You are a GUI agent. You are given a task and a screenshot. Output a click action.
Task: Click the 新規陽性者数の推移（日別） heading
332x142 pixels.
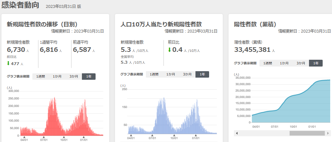[x=43, y=24]
